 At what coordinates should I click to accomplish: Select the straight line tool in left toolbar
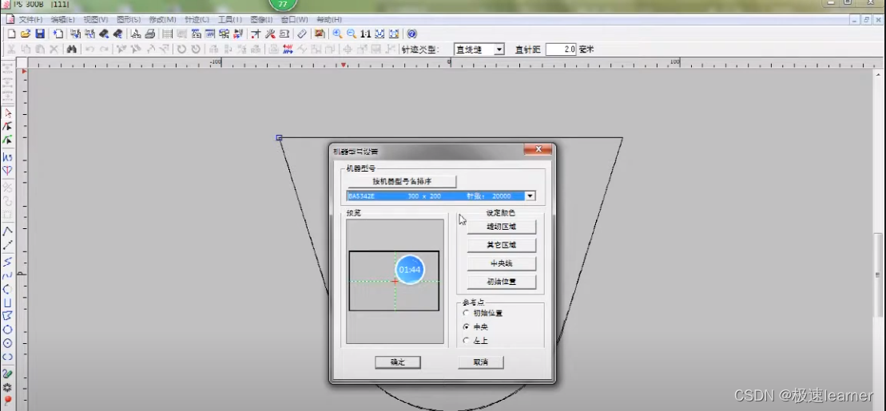(x=7, y=245)
